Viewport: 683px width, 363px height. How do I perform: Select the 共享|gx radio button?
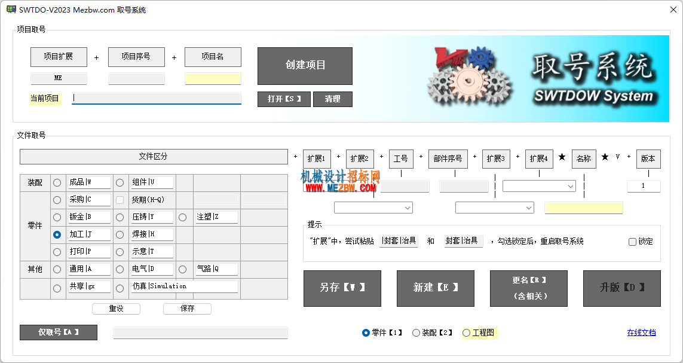57,288
